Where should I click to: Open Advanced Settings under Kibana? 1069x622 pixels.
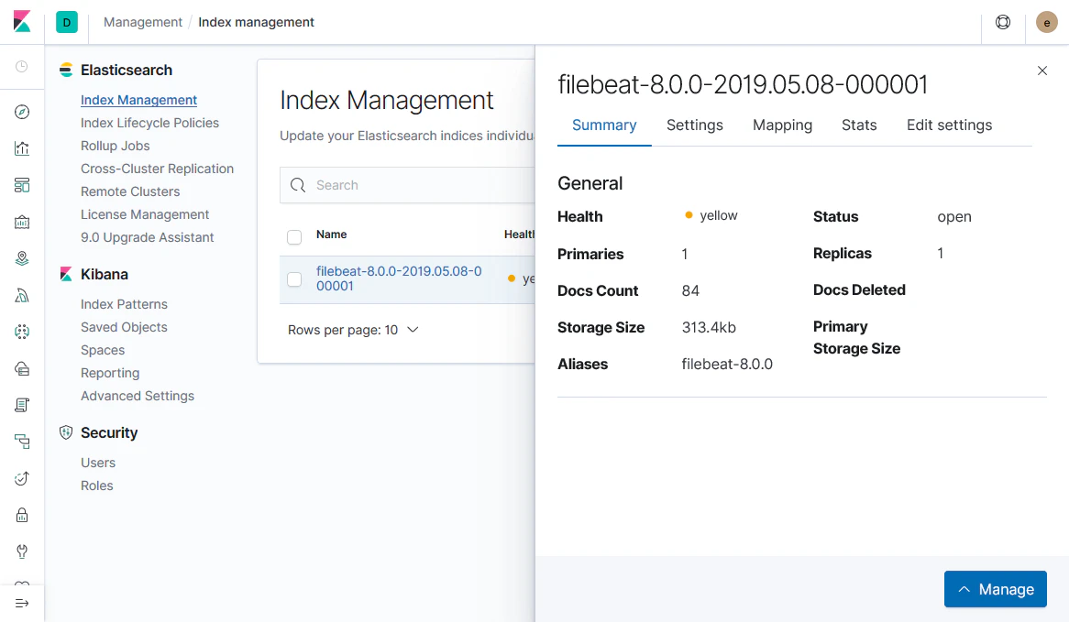pyautogui.click(x=138, y=396)
